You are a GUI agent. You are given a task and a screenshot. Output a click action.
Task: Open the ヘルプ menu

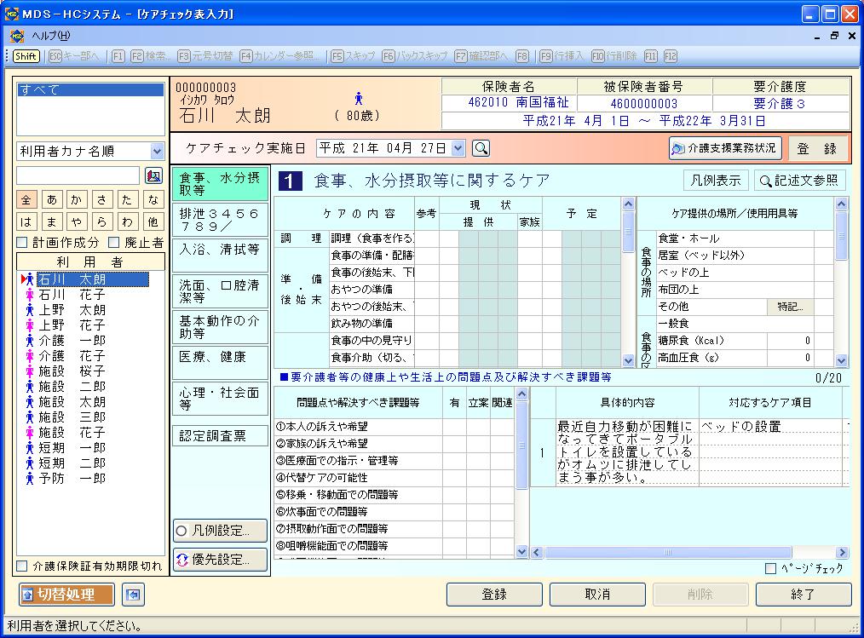(51, 36)
